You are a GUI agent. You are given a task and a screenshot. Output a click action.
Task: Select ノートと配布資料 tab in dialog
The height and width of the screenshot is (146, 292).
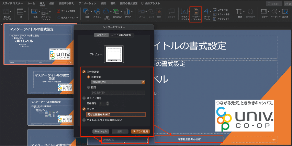click(121, 35)
